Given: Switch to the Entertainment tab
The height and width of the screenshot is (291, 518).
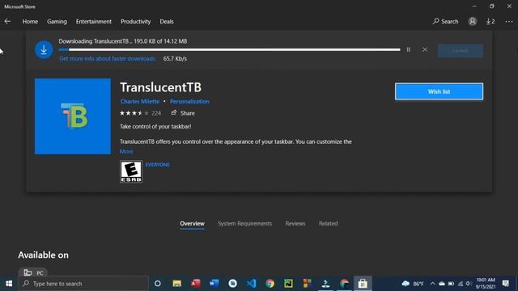Looking at the screenshot, I should (94, 22).
